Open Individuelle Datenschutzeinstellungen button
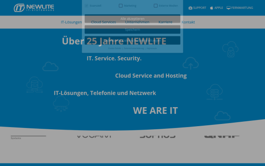Image resolution: width=265 pixels, height=166 pixels. point(132,40)
